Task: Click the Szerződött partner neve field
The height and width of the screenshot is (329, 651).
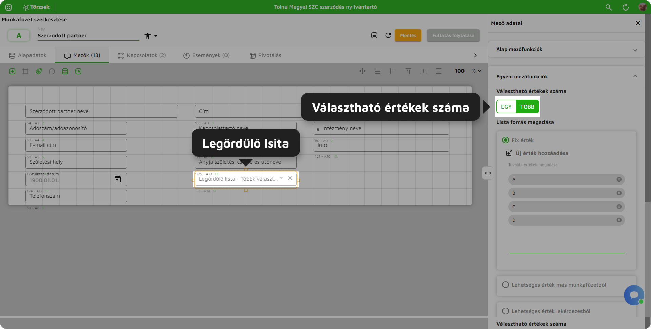Action: point(102,111)
